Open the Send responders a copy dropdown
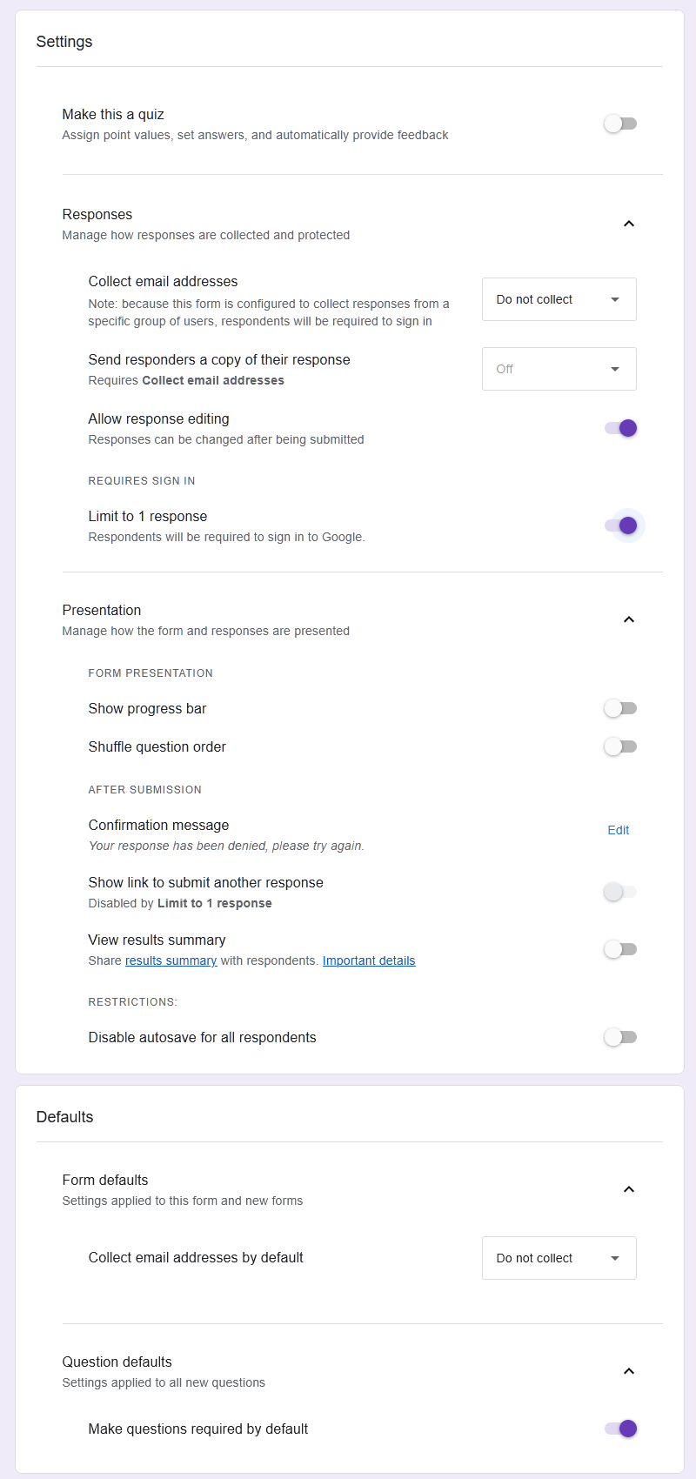The image size is (696, 1479). pyautogui.click(x=559, y=369)
